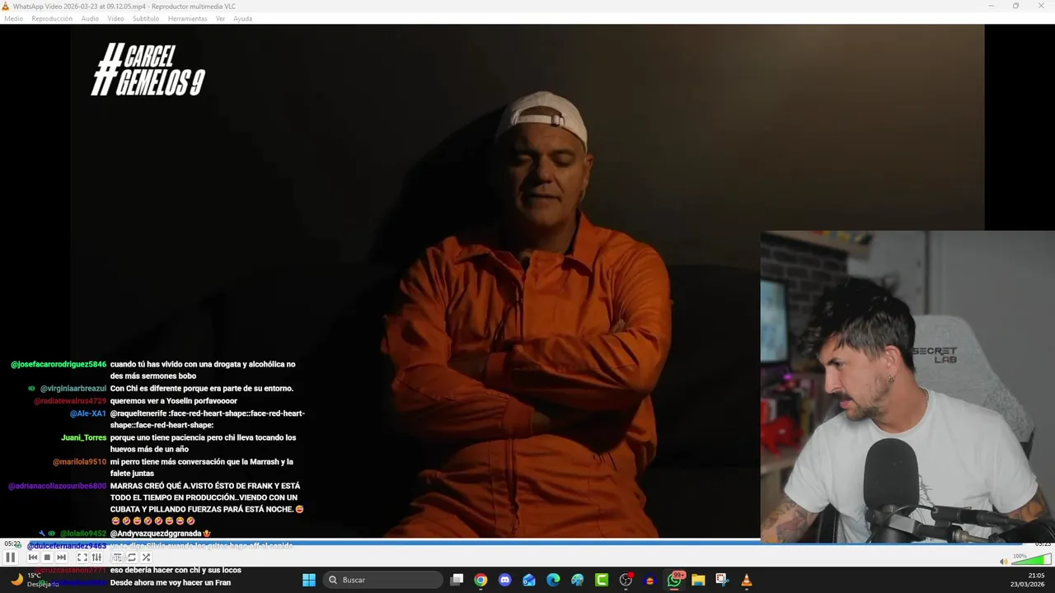Open the Ver menu

(x=220, y=18)
